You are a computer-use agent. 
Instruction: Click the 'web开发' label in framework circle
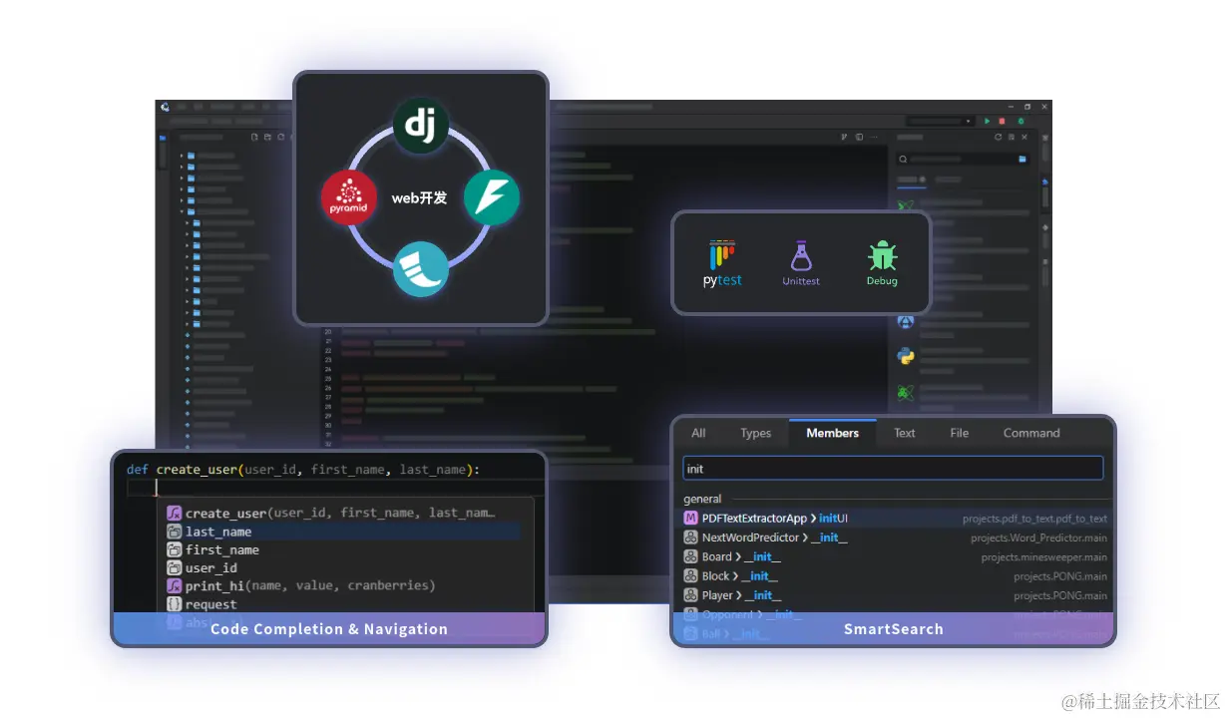pos(419,198)
